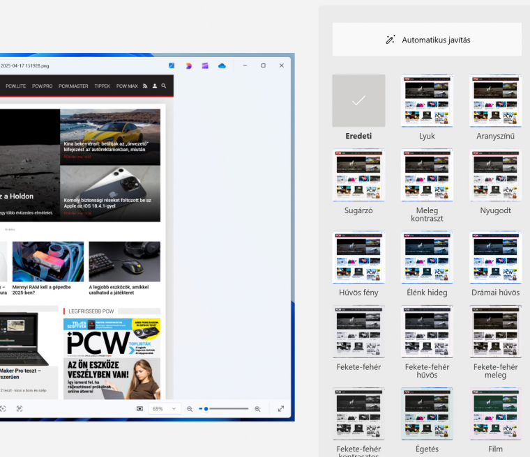The width and height of the screenshot is (530, 457).
Task: Open the Mennyi RAM kell article
Action: [42, 290]
